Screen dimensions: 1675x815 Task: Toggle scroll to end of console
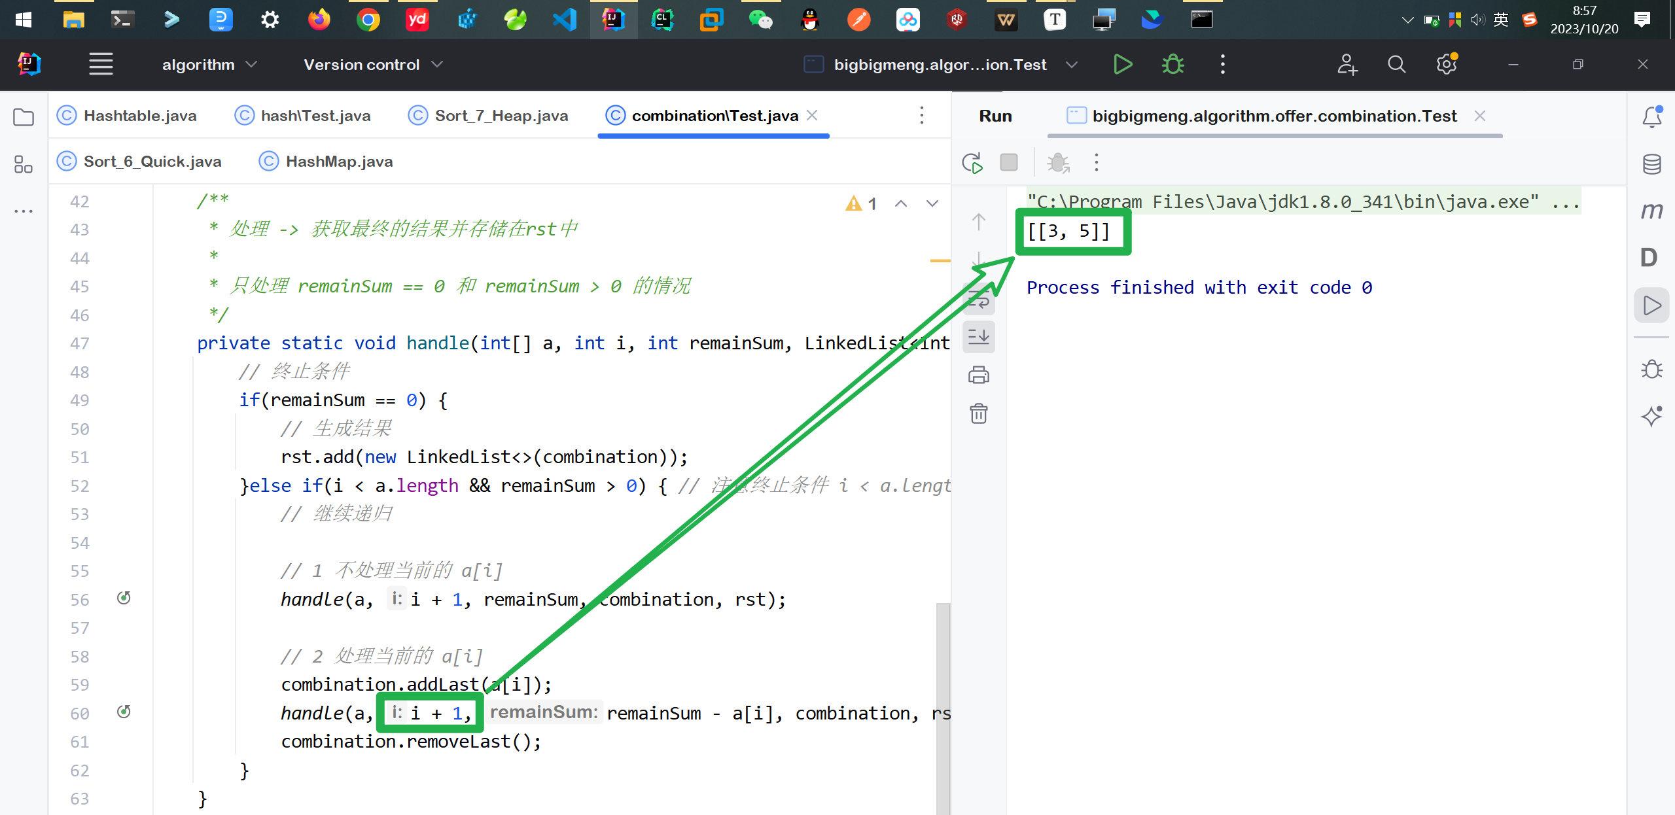click(x=979, y=337)
